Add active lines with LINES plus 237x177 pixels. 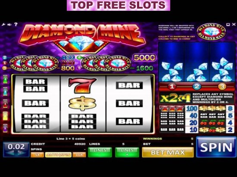pyautogui.click(x=127, y=152)
